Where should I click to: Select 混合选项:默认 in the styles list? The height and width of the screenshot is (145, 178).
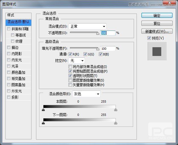(x=18, y=22)
